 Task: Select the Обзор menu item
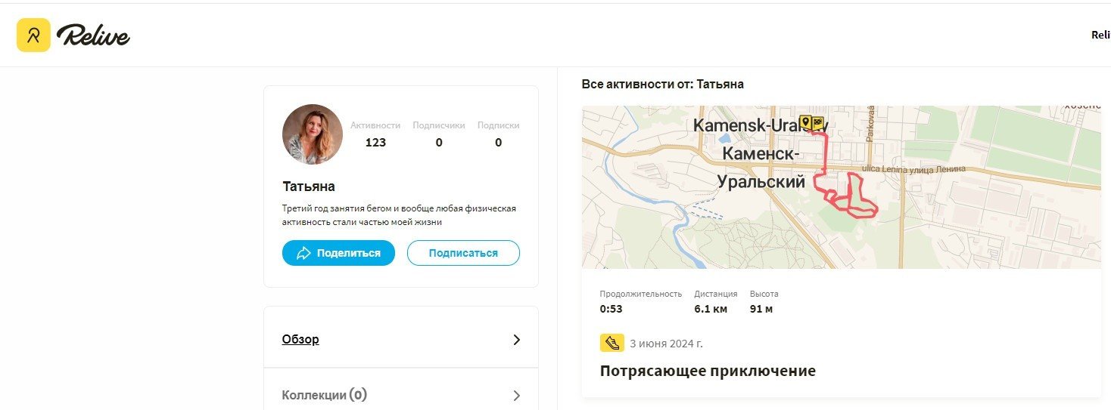pyautogui.click(x=401, y=340)
